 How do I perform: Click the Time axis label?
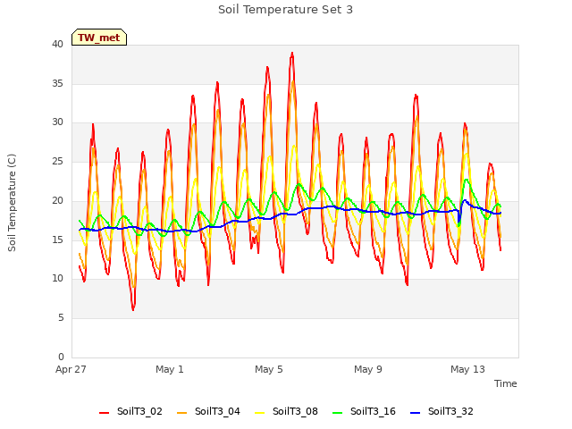coord(505,383)
